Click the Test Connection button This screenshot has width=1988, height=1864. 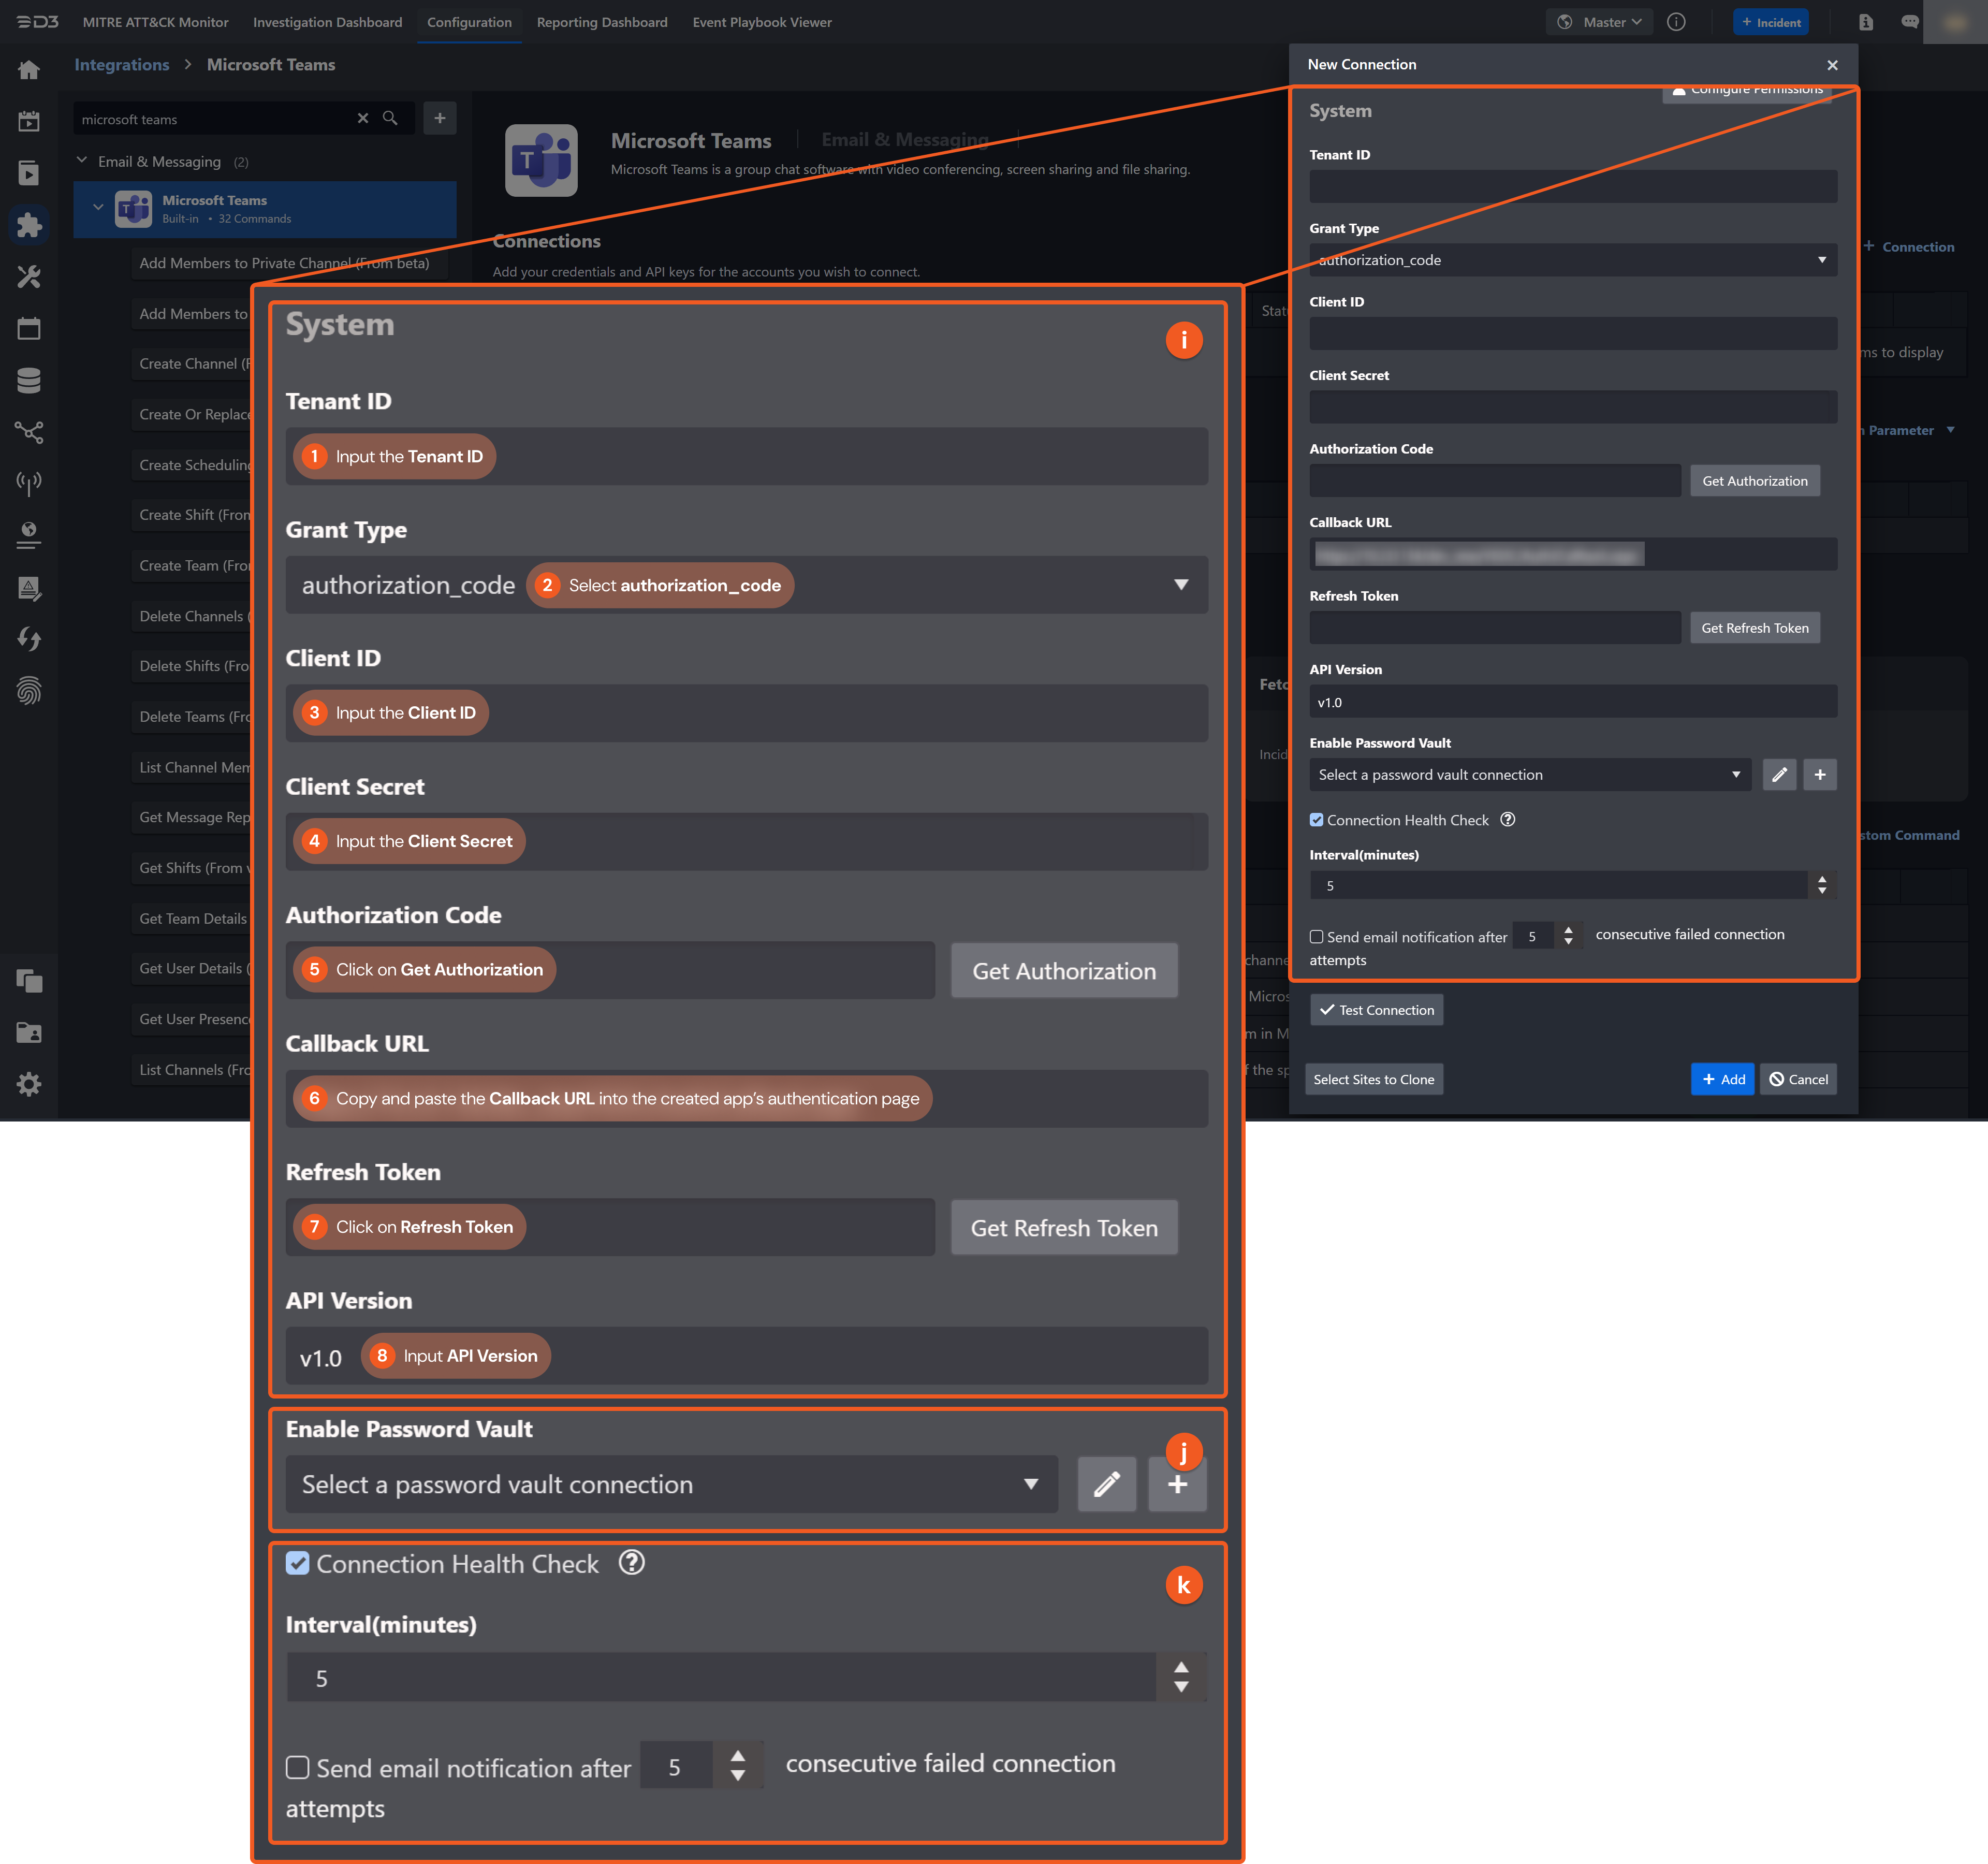pos(1376,1009)
